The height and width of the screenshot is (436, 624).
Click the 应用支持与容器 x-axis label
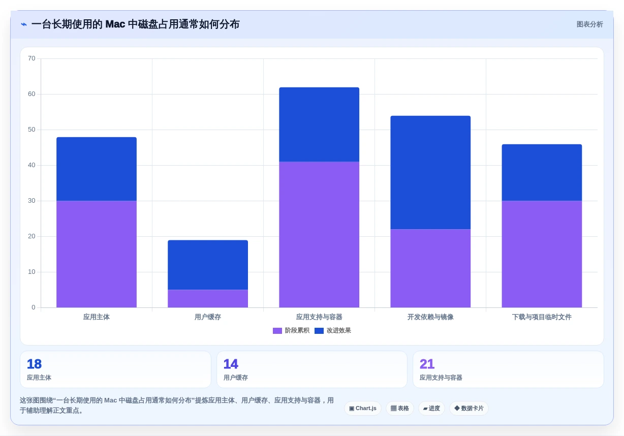[x=319, y=317]
